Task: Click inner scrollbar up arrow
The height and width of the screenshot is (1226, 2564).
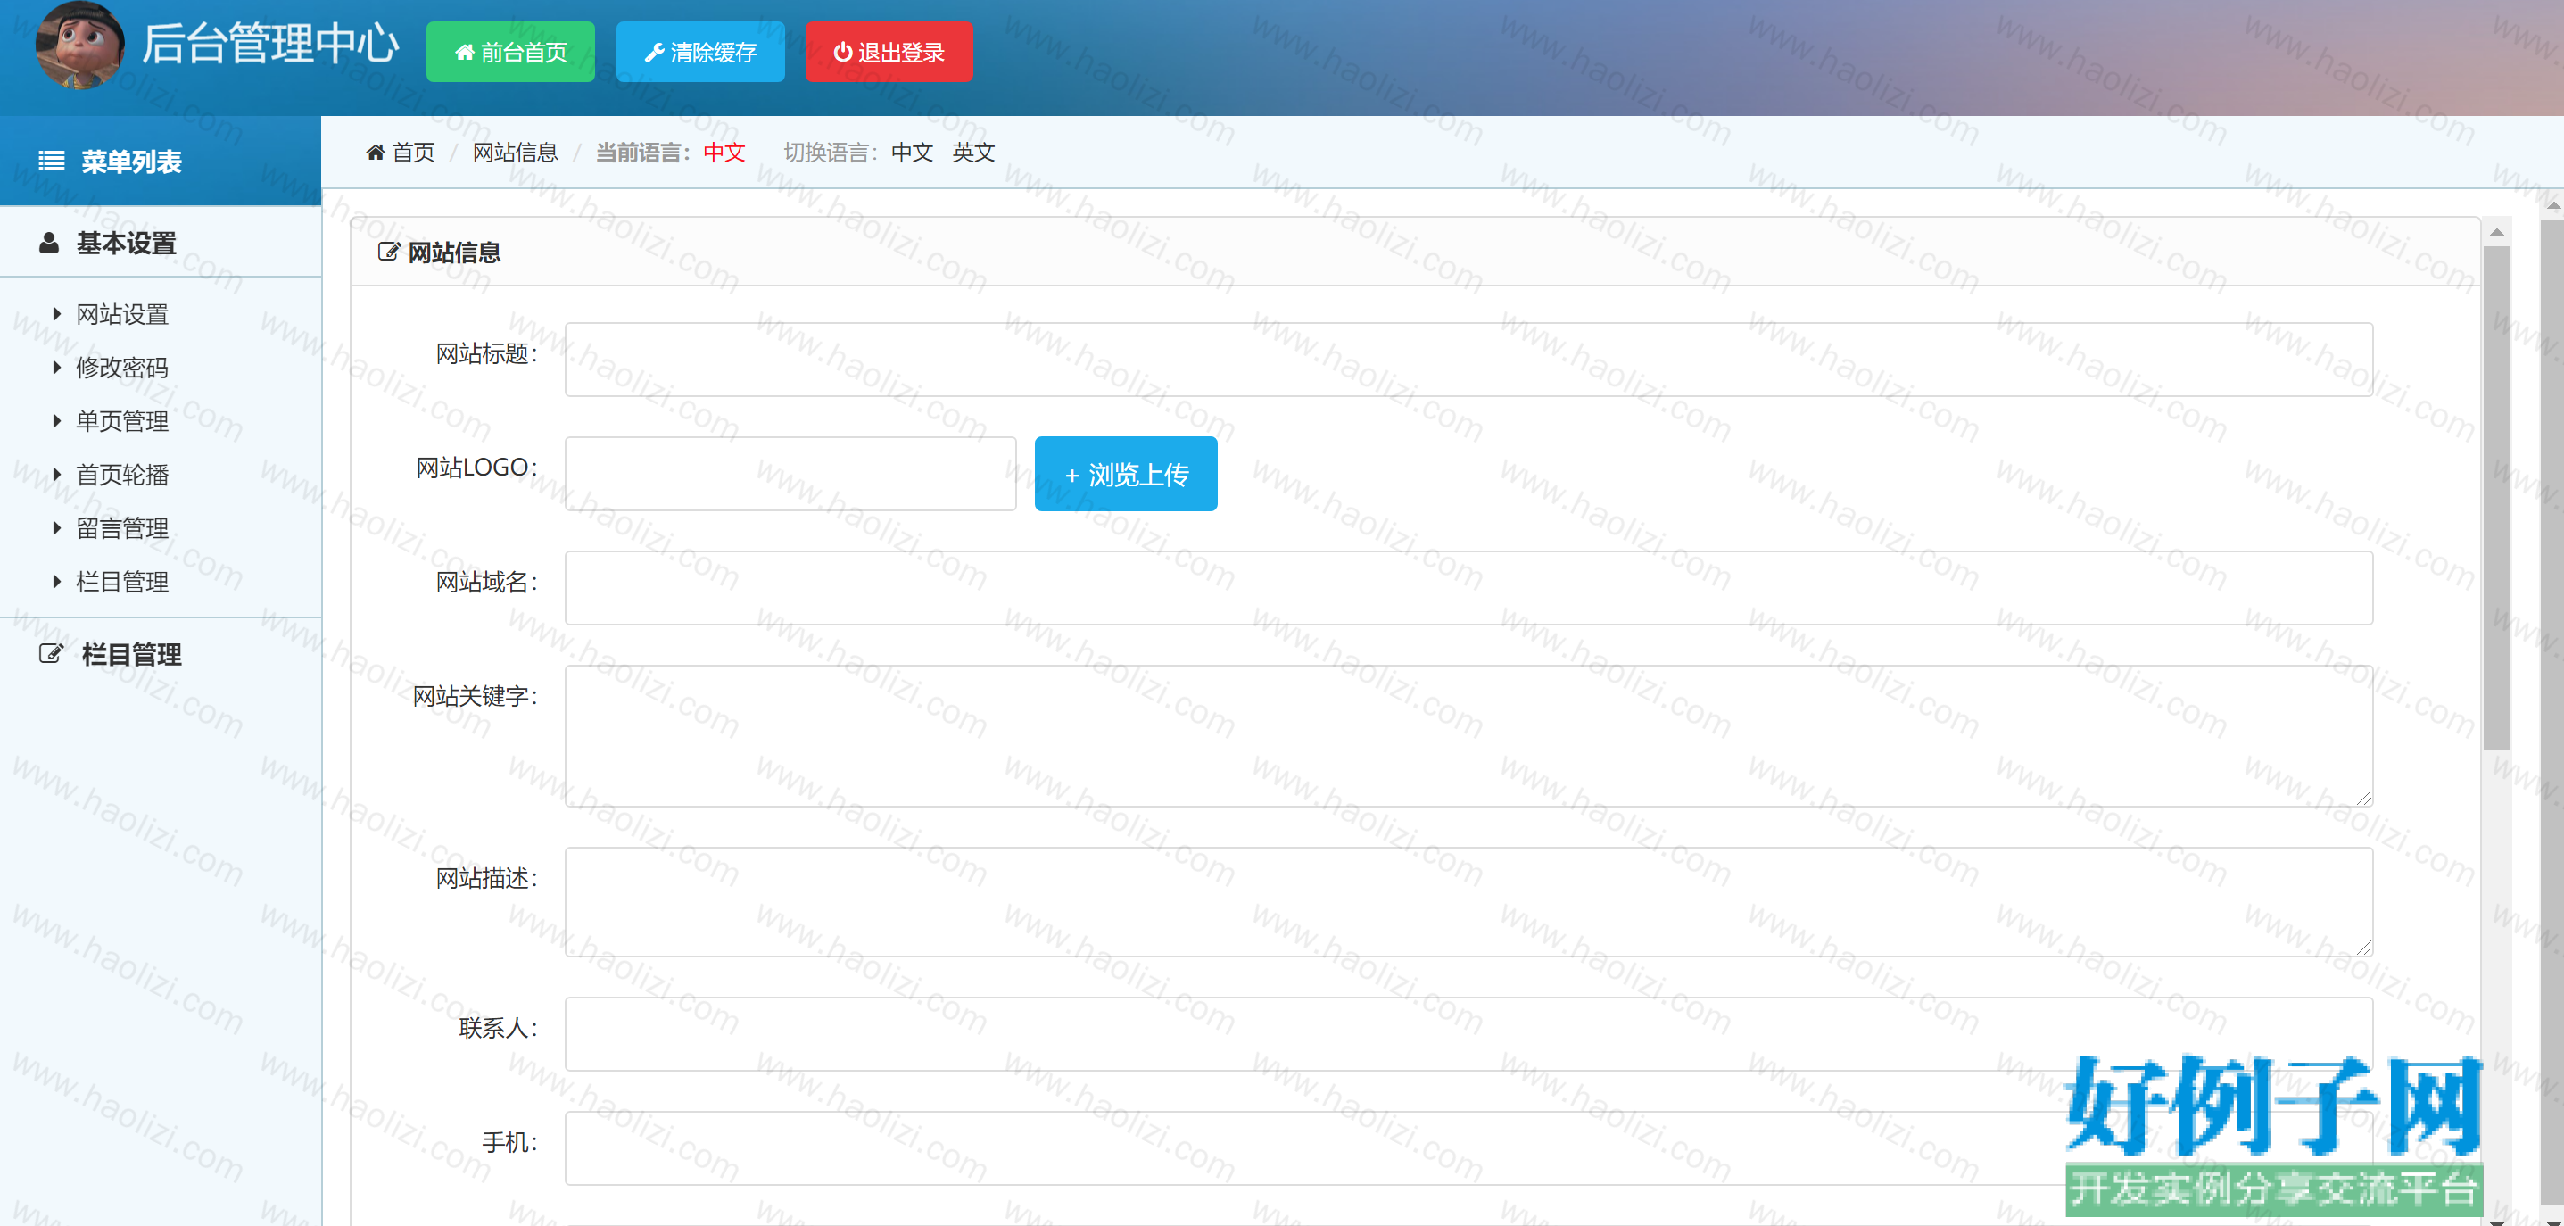Action: [2496, 232]
